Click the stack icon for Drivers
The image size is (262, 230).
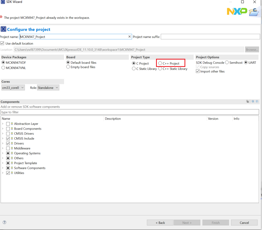12,143
